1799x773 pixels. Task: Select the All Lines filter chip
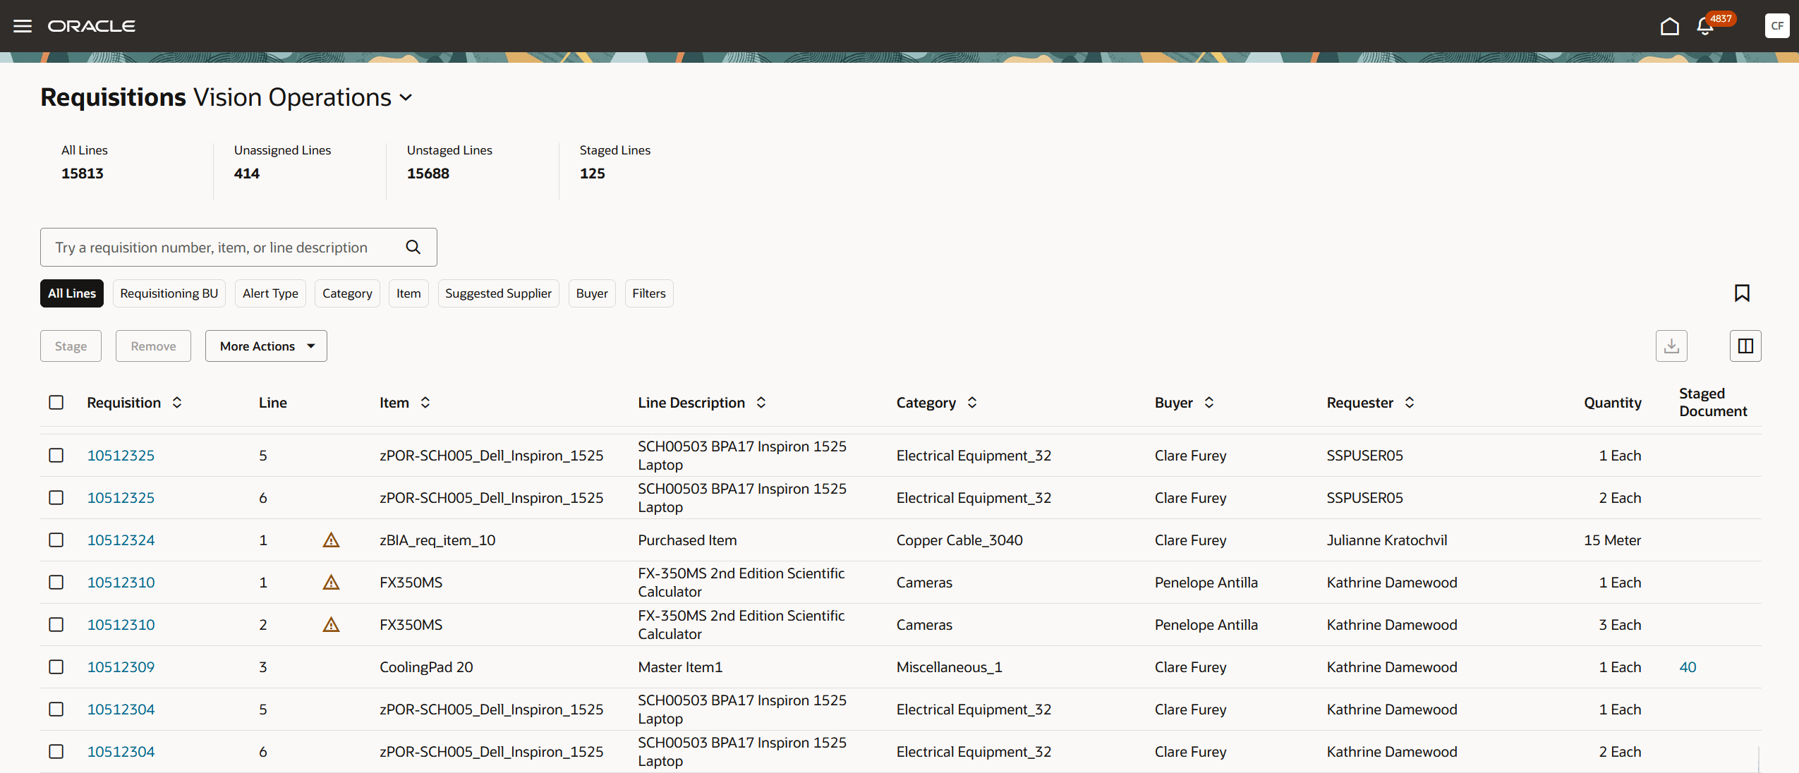pos(72,293)
